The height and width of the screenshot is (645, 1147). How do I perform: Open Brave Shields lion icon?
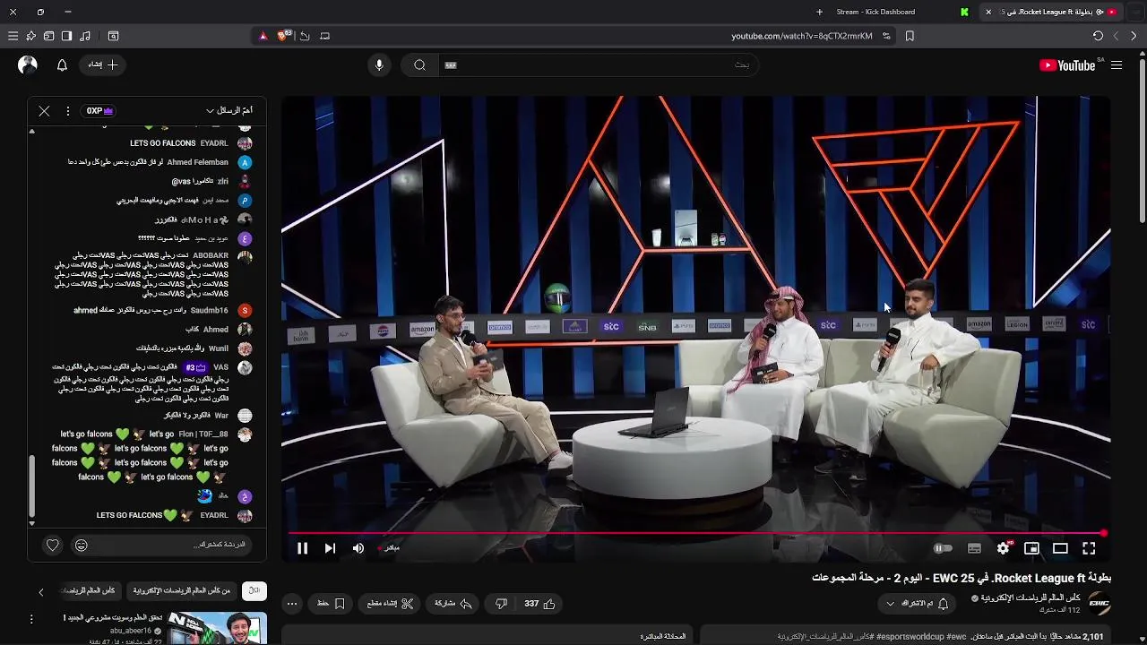pos(284,36)
